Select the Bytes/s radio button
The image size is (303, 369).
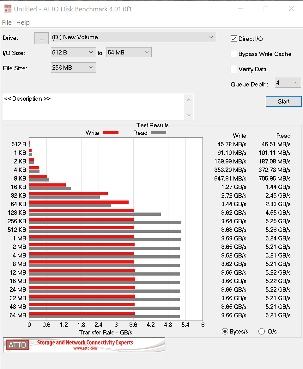[225, 332]
